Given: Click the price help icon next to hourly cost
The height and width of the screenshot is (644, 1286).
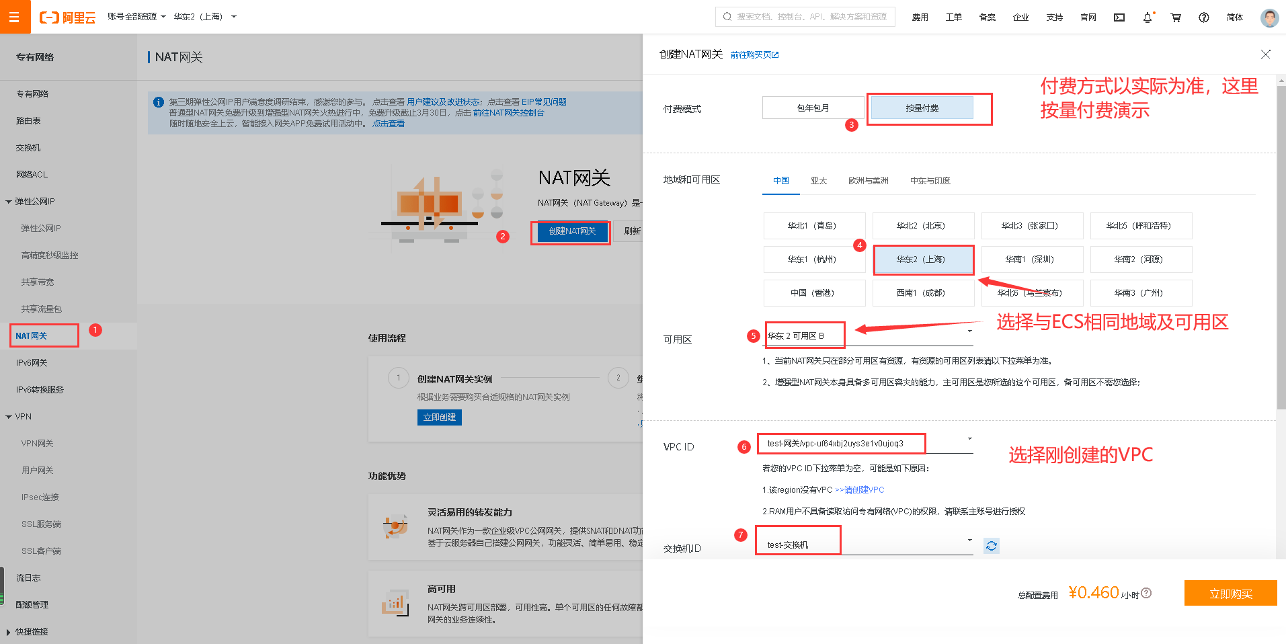Looking at the screenshot, I should 1146,593.
